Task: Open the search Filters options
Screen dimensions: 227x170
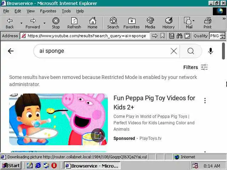Action: tap(195, 67)
